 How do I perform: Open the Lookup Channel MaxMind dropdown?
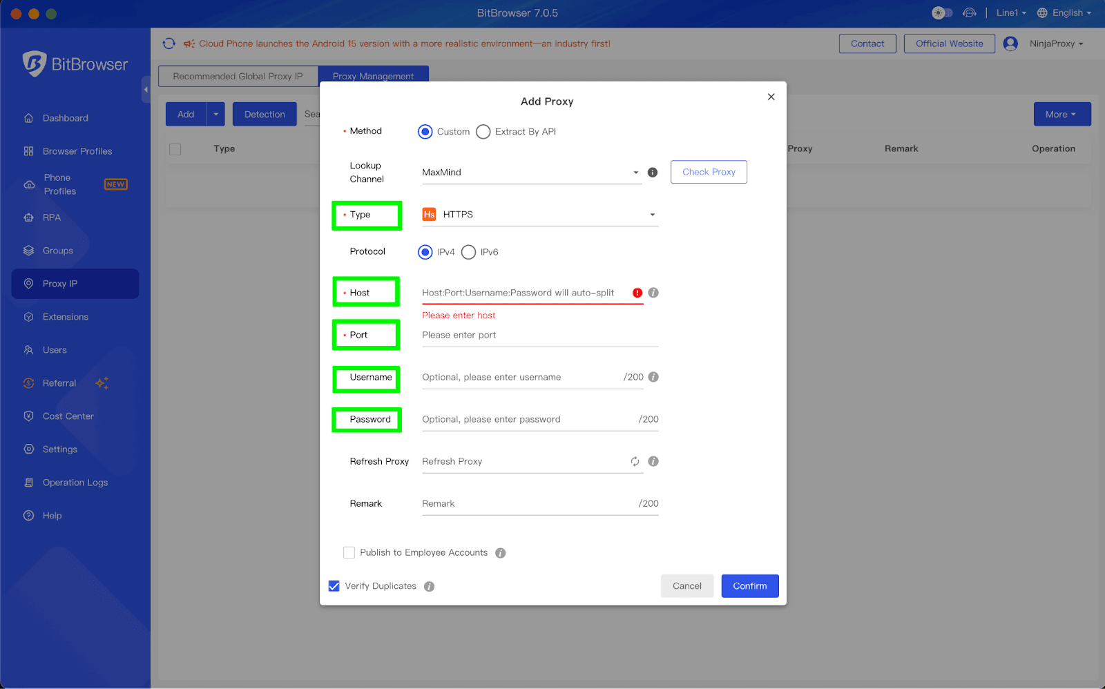point(531,173)
